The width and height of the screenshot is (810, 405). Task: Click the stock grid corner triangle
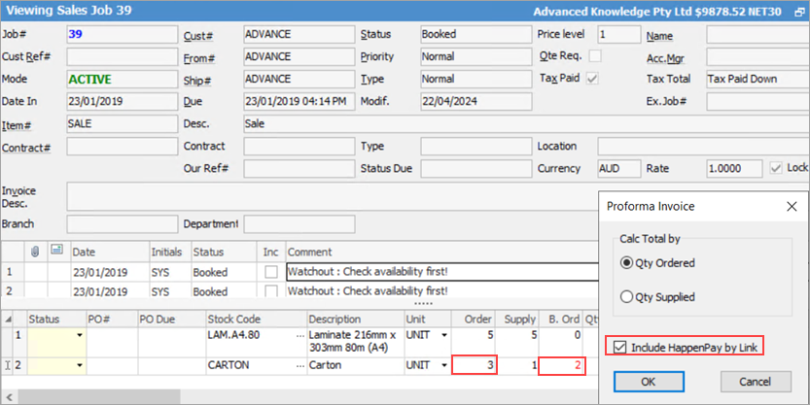(x=12, y=319)
